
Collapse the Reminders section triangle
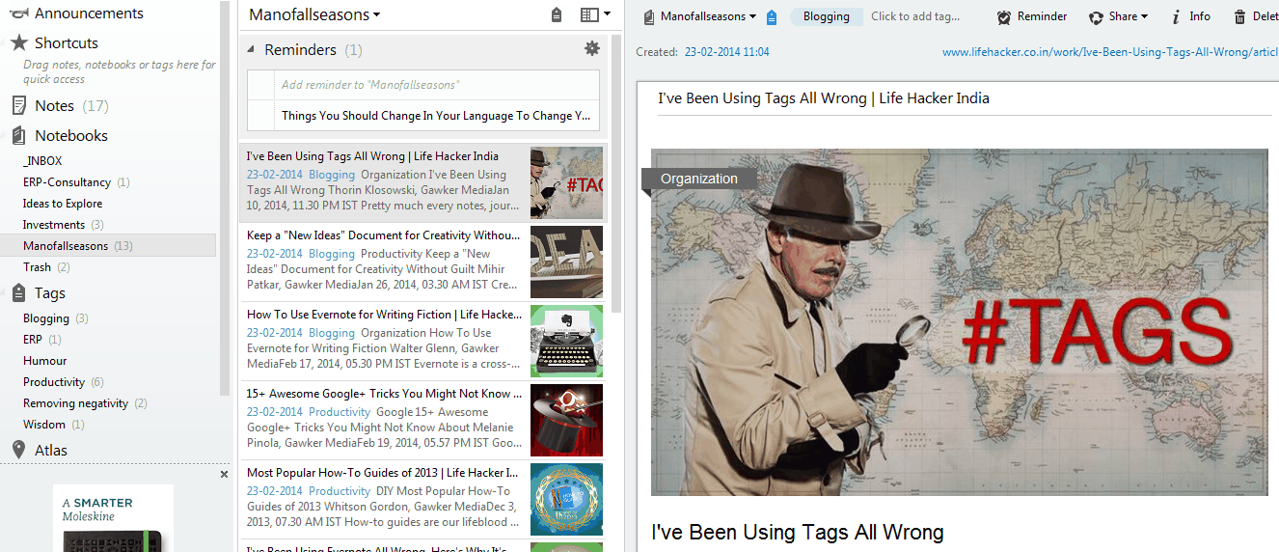(251, 49)
